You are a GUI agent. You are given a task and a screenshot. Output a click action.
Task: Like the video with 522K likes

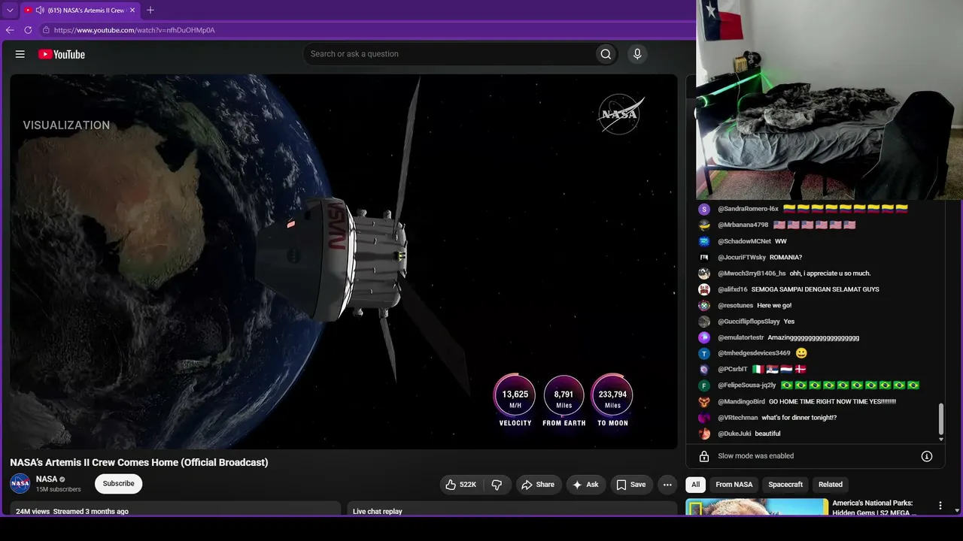[461, 485]
